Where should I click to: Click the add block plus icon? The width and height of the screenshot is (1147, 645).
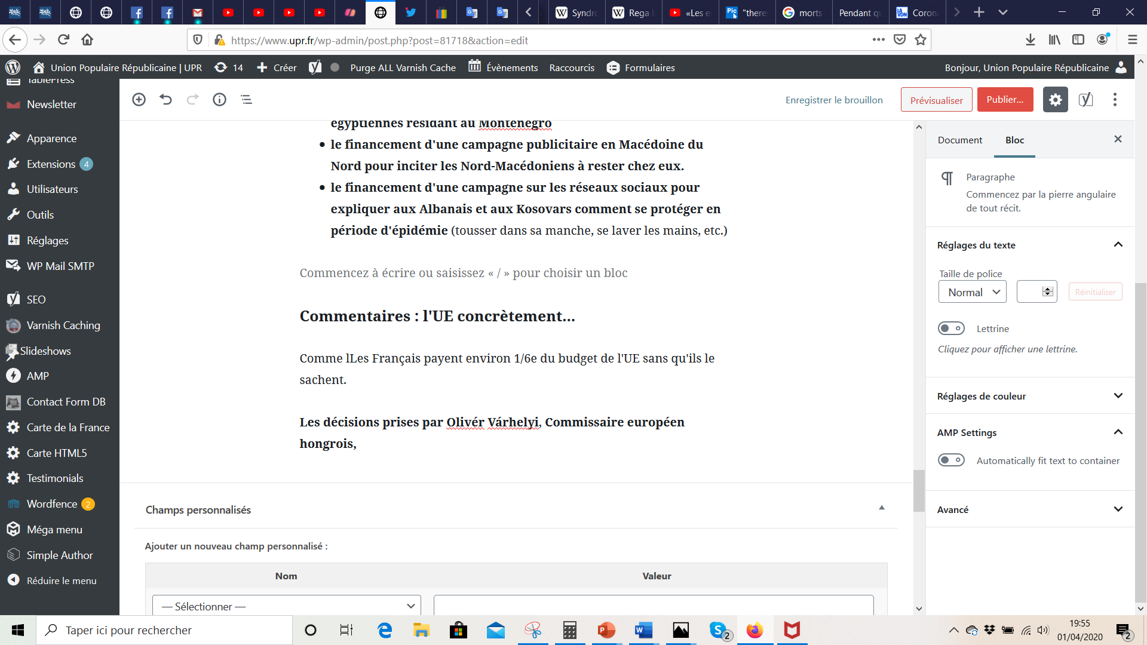pos(139,100)
